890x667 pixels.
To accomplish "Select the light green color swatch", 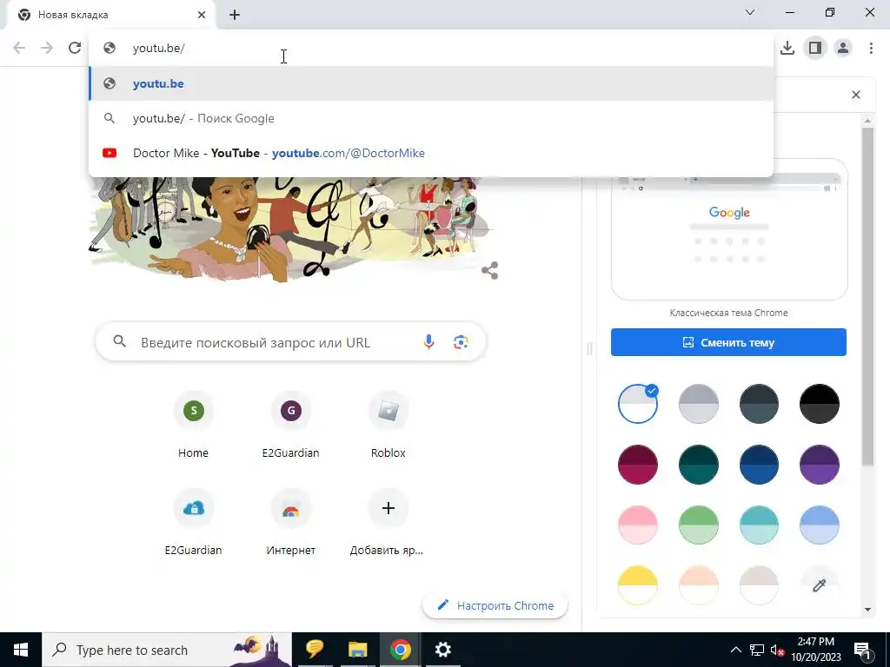I will [x=699, y=525].
